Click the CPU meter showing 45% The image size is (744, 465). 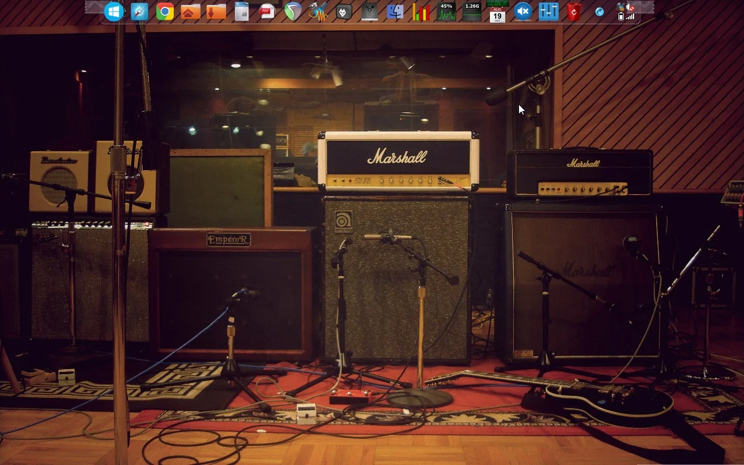pyautogui.click(x=446, y=12)
